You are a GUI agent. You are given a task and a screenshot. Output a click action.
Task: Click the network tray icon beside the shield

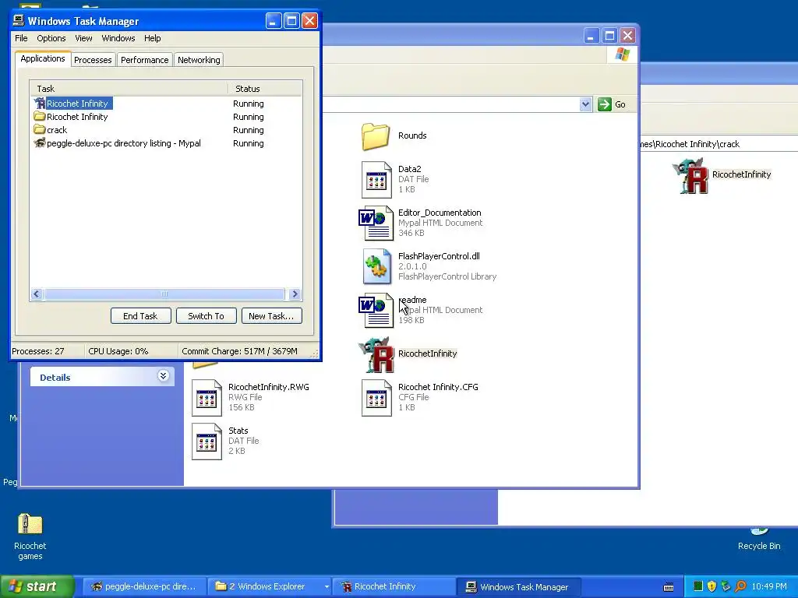tap(726, 586)
